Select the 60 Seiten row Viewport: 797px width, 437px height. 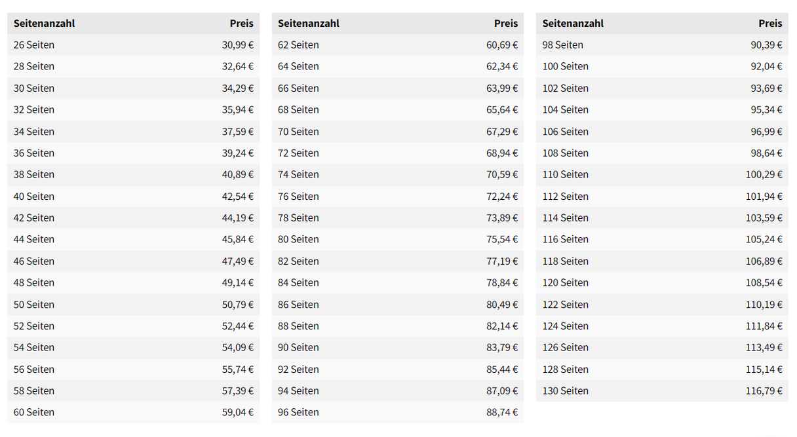[134, 412]
